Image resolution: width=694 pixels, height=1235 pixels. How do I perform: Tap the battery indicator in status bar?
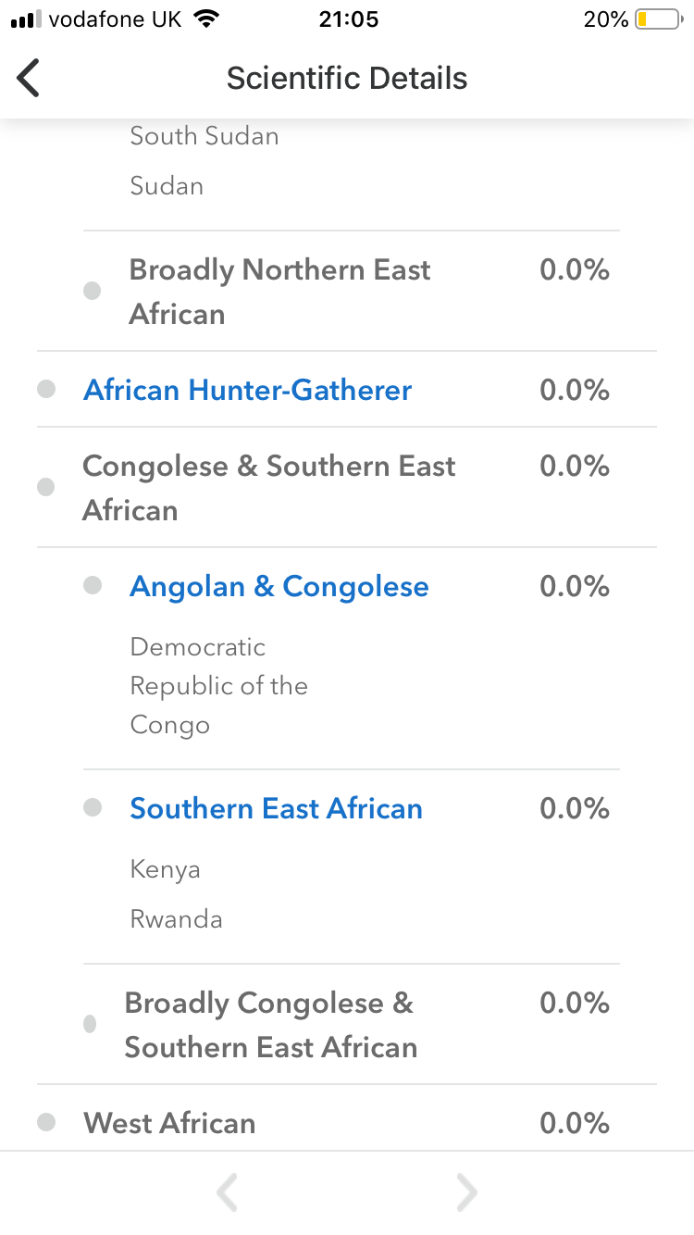tap(658, 19)
